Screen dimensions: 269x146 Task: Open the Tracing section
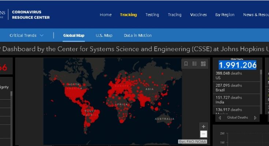coord(175,15)
